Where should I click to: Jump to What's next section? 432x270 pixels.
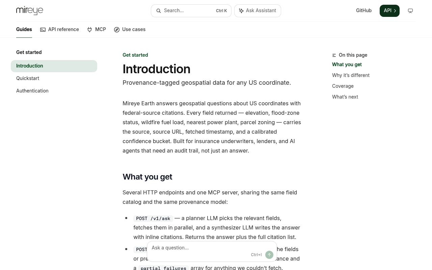[345, 97]
